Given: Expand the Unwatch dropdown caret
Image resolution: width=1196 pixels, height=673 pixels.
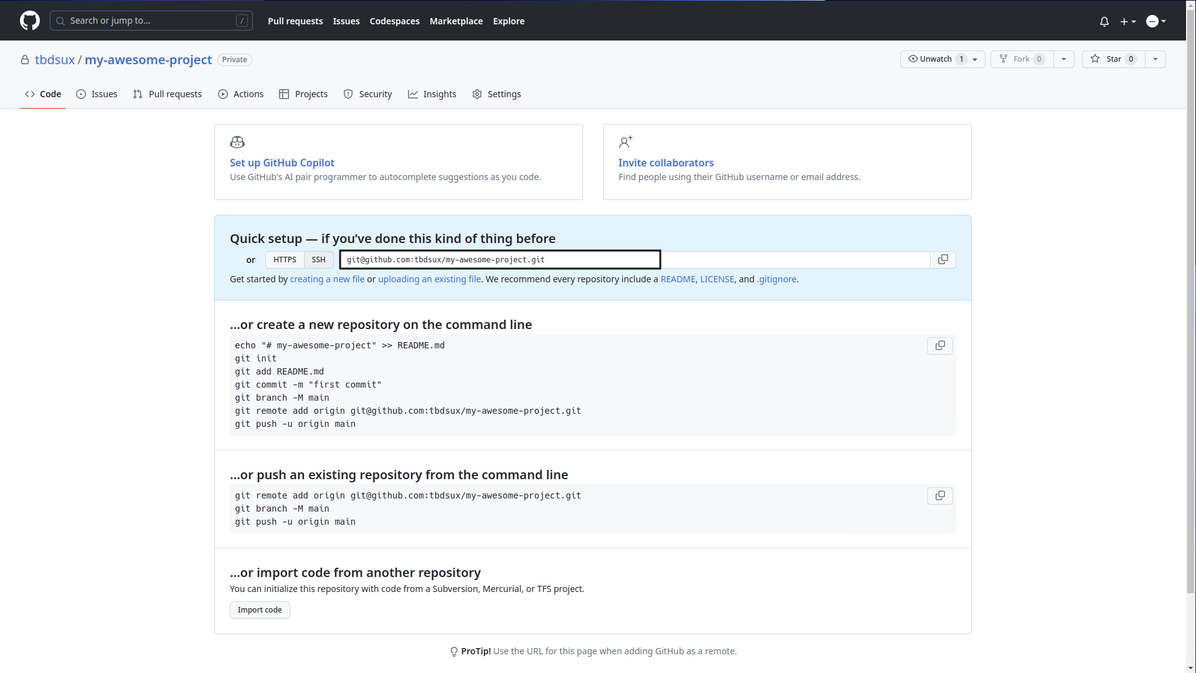Looking at the screenshot, I should pyautogui.click(x=976, y=59).
